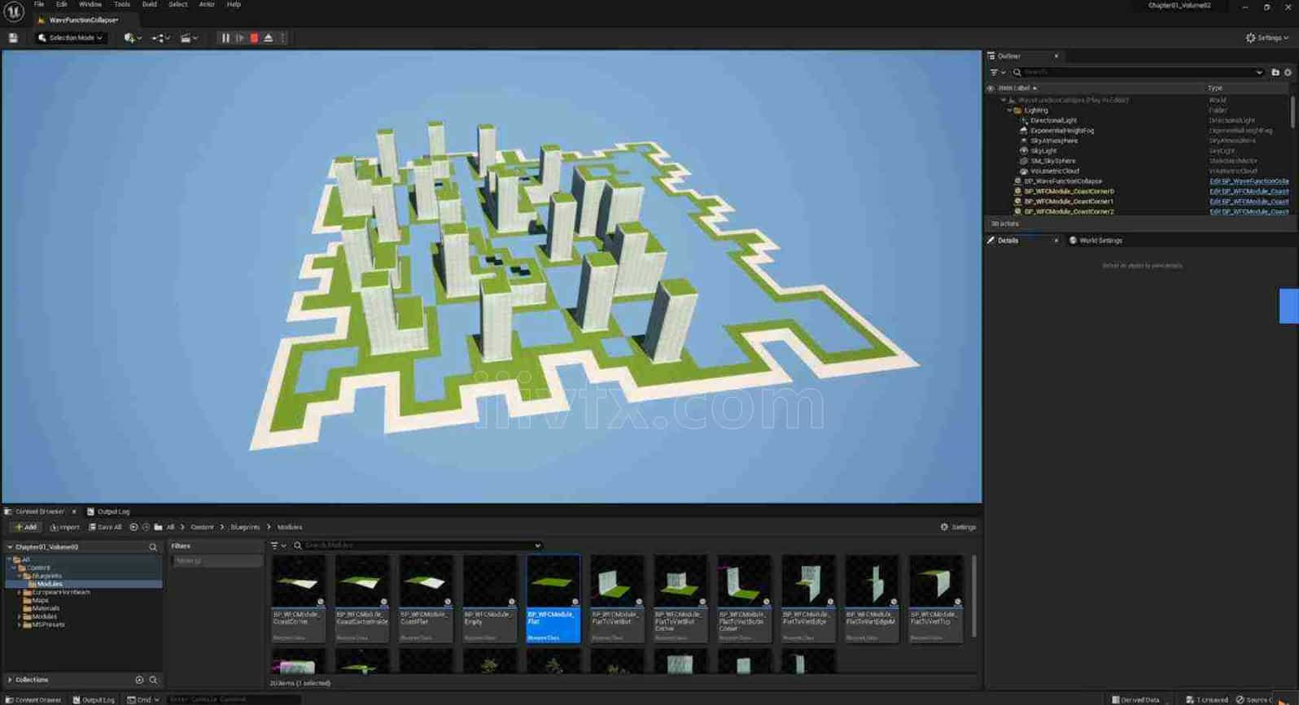Click the Outliner search field
Image resolution: width=1299 pixels, height=705 pixels.
(1139, 72)
